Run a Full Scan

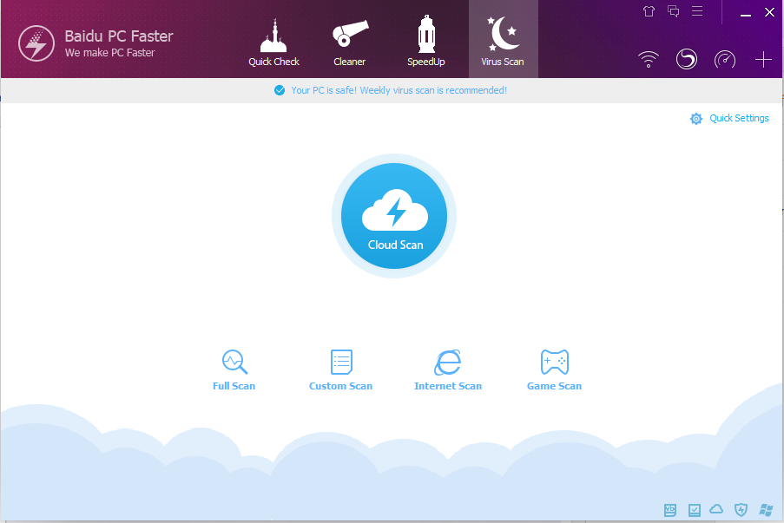(x=234, y=370)
